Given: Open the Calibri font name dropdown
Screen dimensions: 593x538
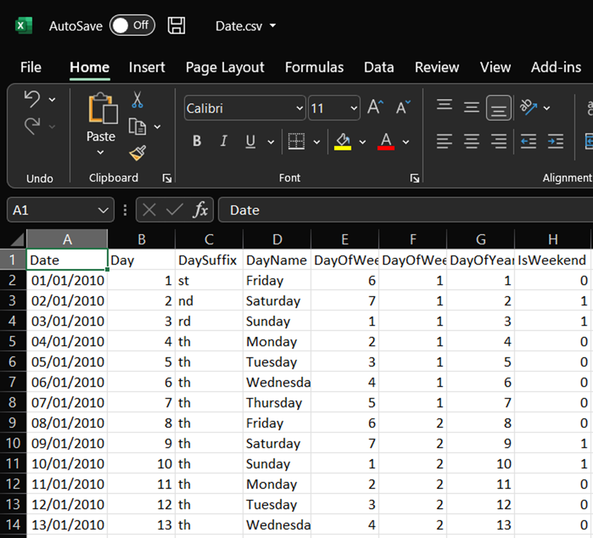Looking at the screenshot, I should pyautogui.click(x=299, y=109).
